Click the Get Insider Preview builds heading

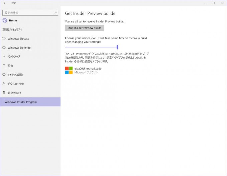[x=90, y=13]
